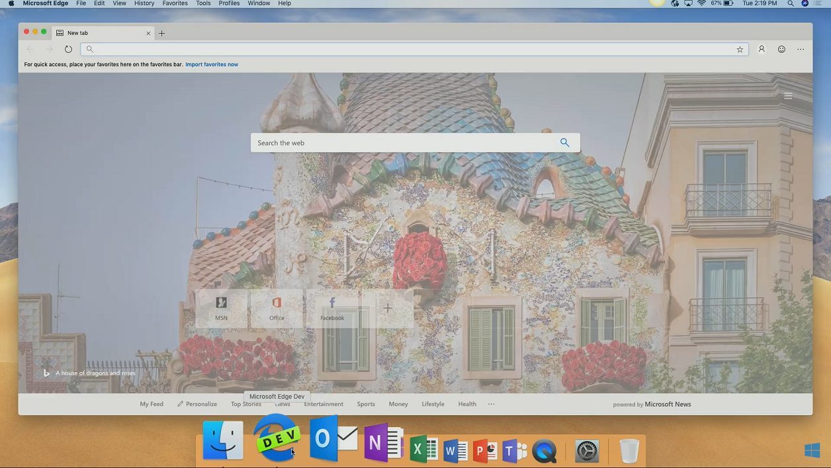Viewport: 831px width, 468px height.
Task: Show more news categories with ellipsis
Action: (491, 404)
